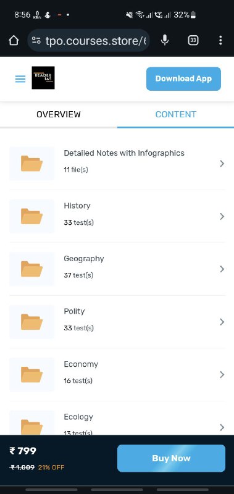The width and height of the screenshot is (234, 494).
Task: Open the browser three-dot menu
Action: (220, 40)
